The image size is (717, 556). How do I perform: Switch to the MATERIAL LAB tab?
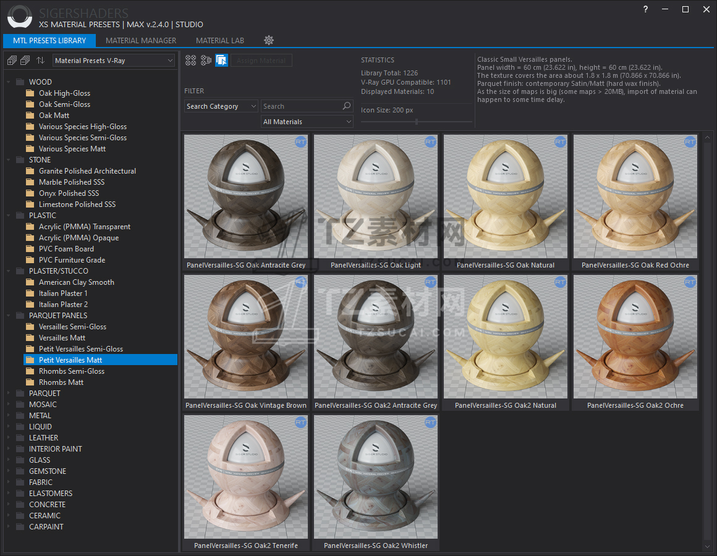220,41
